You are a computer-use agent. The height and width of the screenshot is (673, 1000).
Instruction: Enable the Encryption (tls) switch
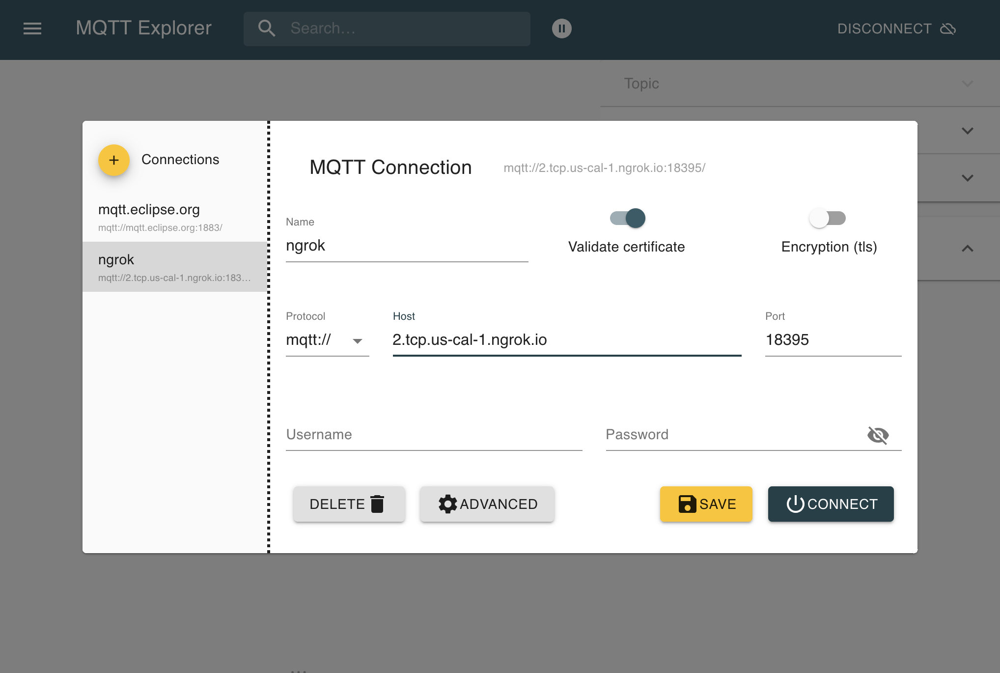click(x=828, y=218)
